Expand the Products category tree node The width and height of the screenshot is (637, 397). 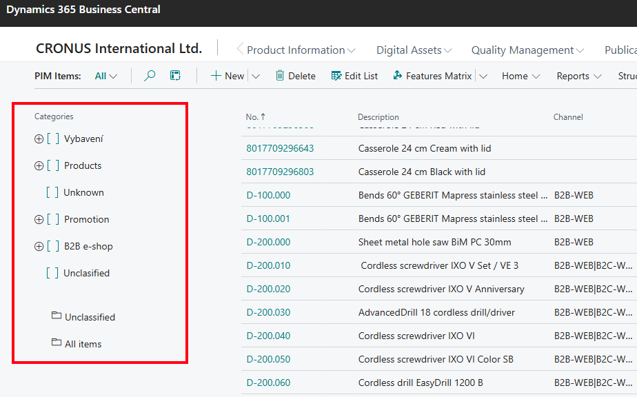[39, 166]
